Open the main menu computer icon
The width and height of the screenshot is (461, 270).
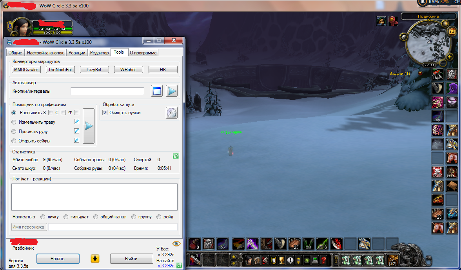[x=315, y=260]
